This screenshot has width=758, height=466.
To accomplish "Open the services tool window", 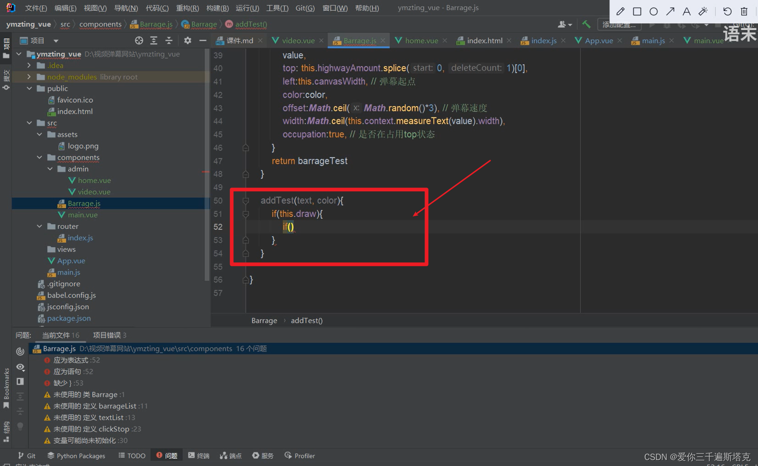I will coord(263,455).
